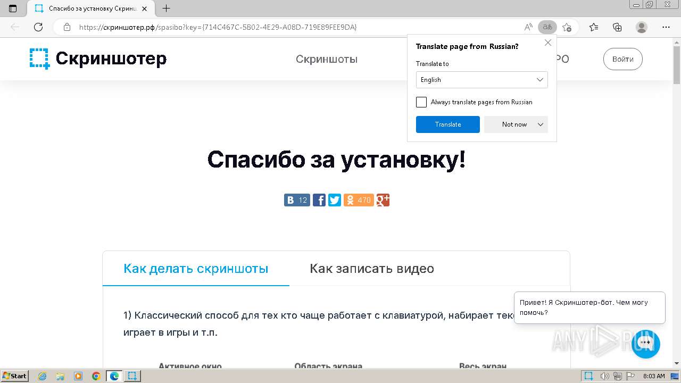This screenshot has height=383, width=681.
Task: Share on Twitter icon
Action: (335, 200)
